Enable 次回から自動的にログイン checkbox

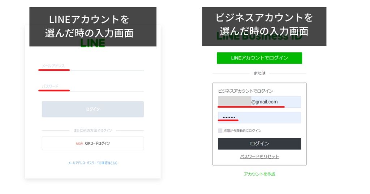220,131
